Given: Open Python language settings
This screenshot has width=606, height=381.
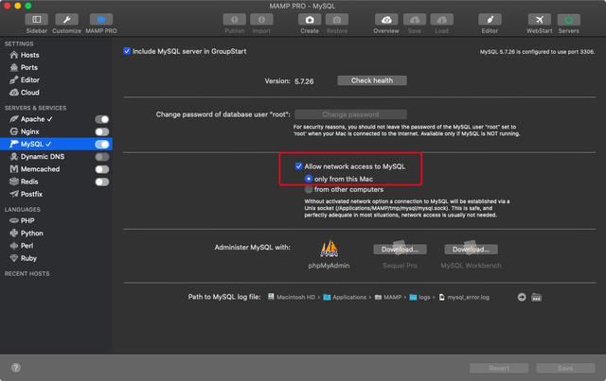Looking at the screenshot, I should coord(27,234).
